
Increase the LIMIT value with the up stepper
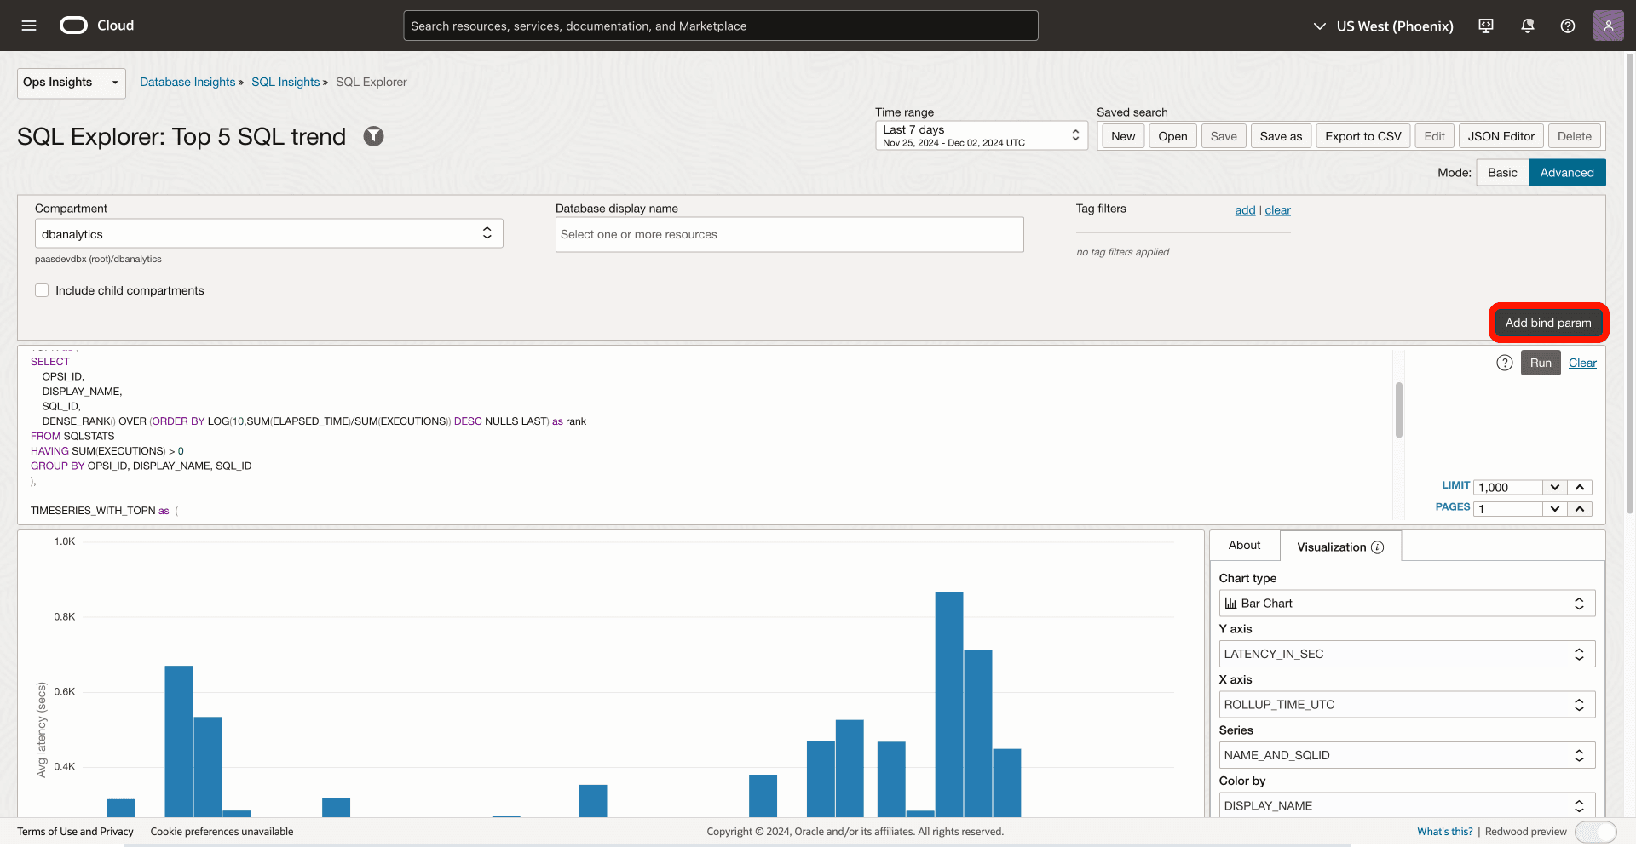pyautogui.click(x=1580, y=487)
